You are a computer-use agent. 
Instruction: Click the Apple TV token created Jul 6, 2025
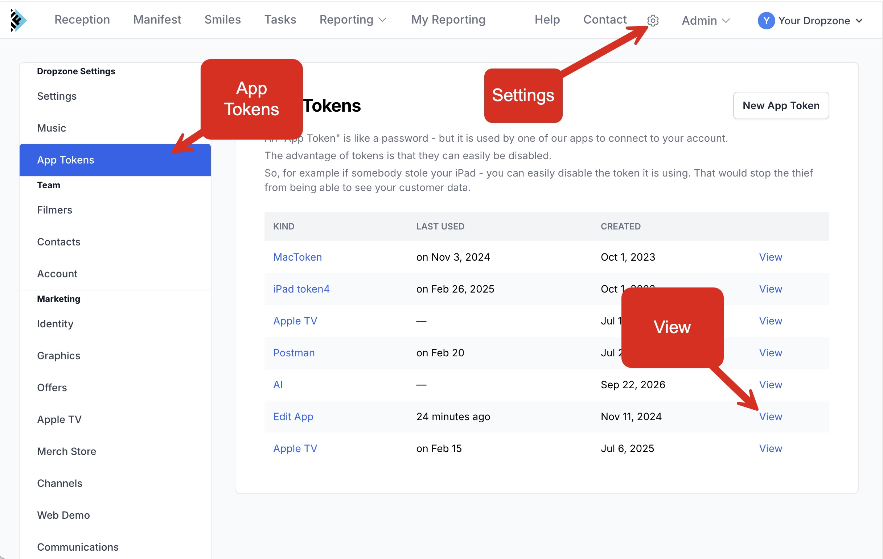295,448
